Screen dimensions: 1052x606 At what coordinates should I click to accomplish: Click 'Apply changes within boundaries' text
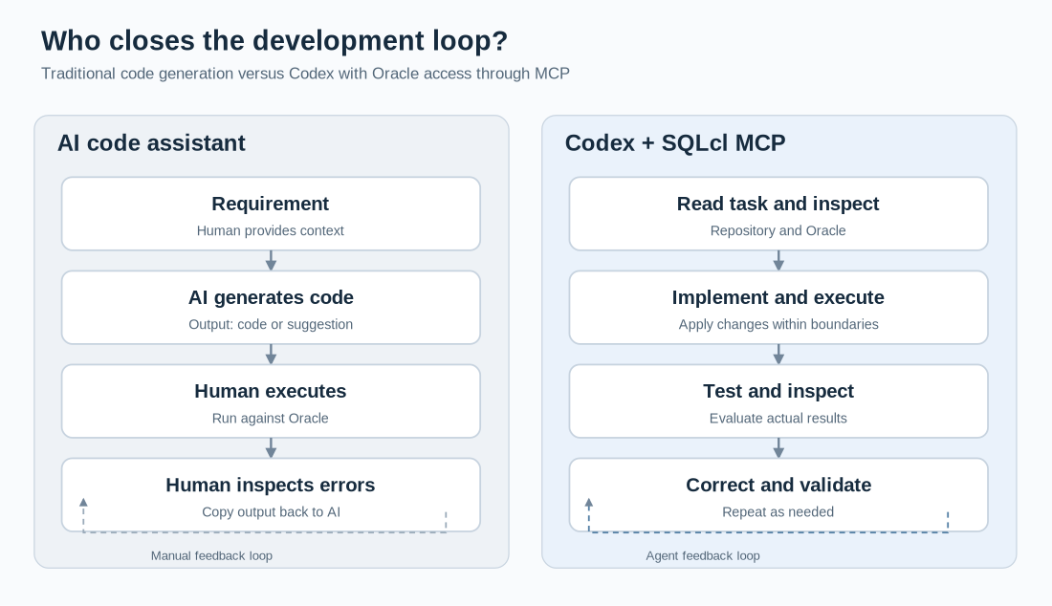[778, 324]
